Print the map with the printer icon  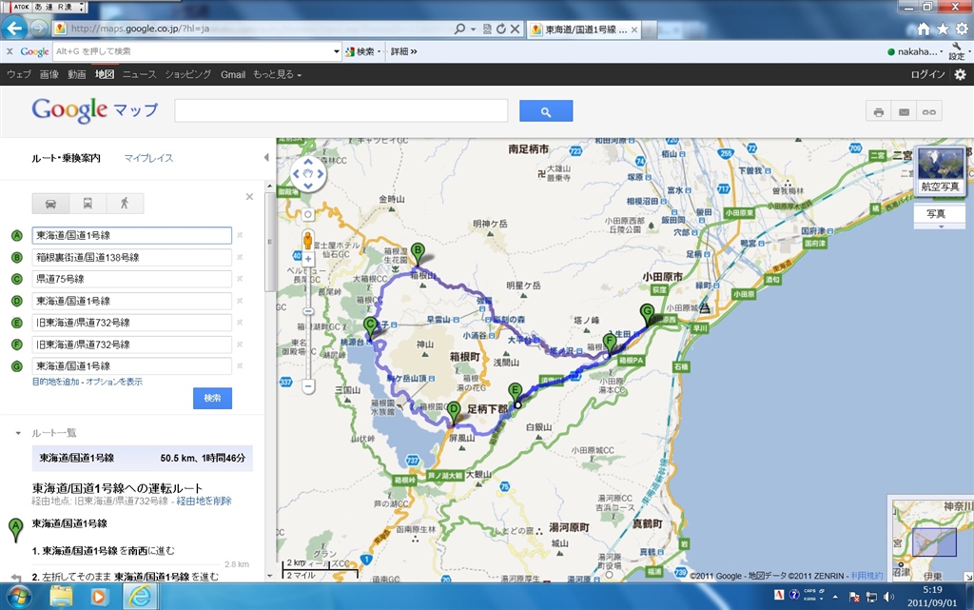pos(878,112)
